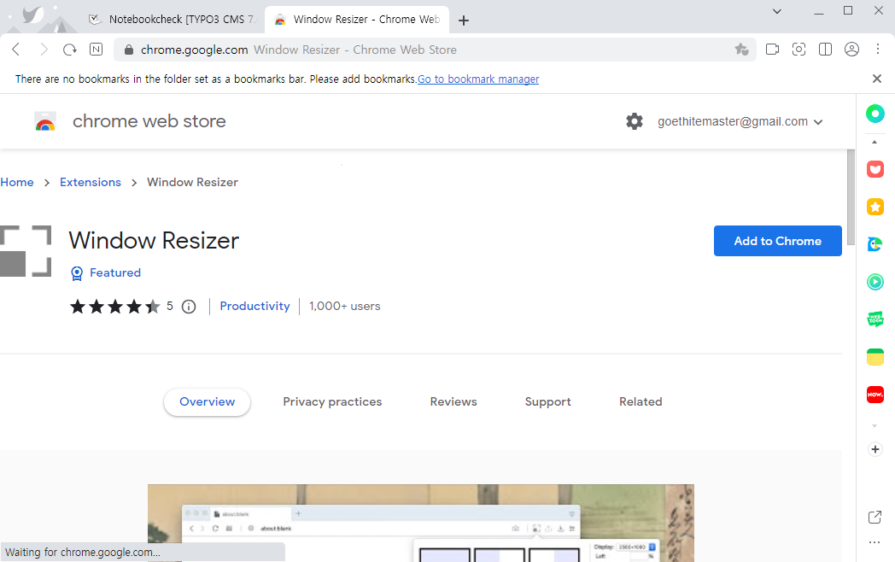The height and width of the screenshot is (562, 895).
Task: Click the Window Resizer extension icon
Action: click(x=26, y=251)
